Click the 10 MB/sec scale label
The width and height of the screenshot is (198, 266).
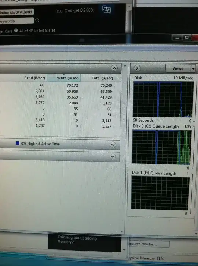point(183,78)
